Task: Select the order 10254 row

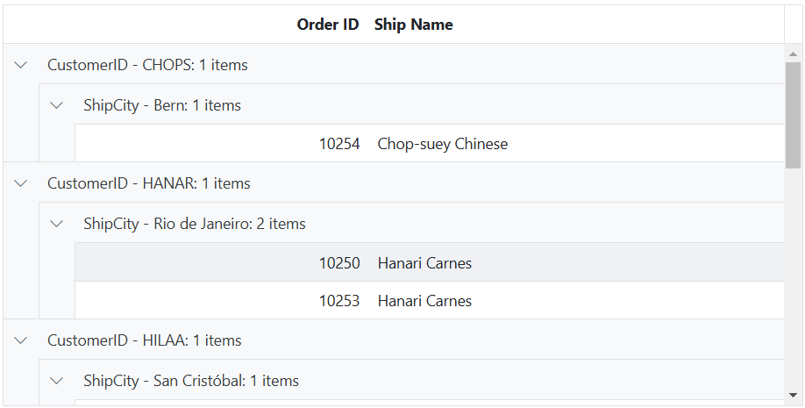Action: 429,143
